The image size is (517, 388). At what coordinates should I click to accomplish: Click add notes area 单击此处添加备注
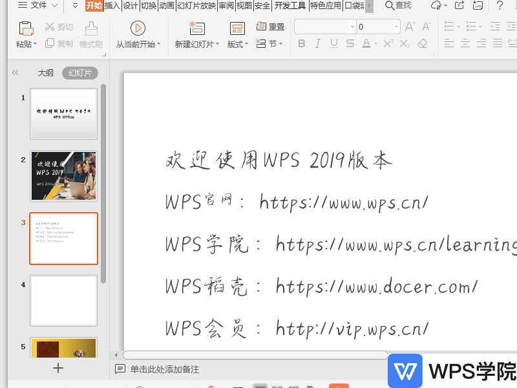tap(165, 369)
